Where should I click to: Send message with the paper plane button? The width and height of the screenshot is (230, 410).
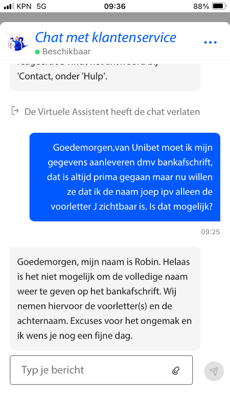pos(214,371)
